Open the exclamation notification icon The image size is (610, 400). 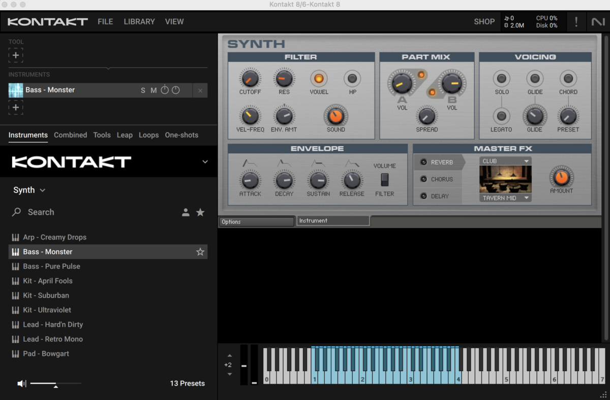(x=576, y=22)
